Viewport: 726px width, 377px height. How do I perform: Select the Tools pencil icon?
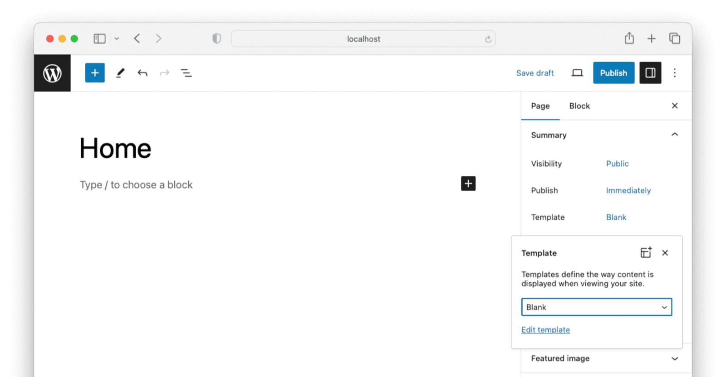coord(120,73)
